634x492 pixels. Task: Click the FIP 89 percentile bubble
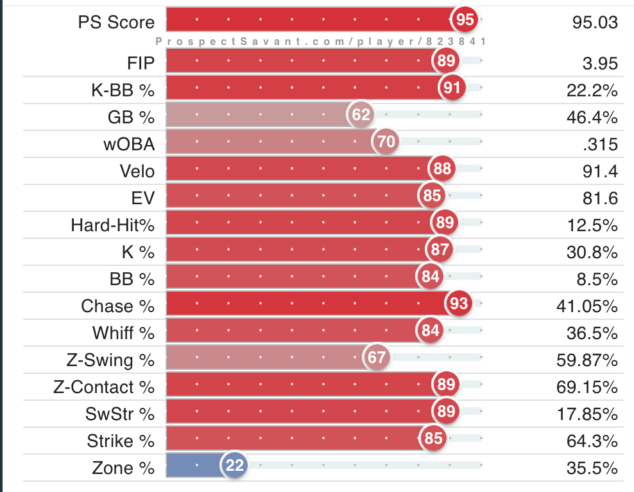(446, 60)
